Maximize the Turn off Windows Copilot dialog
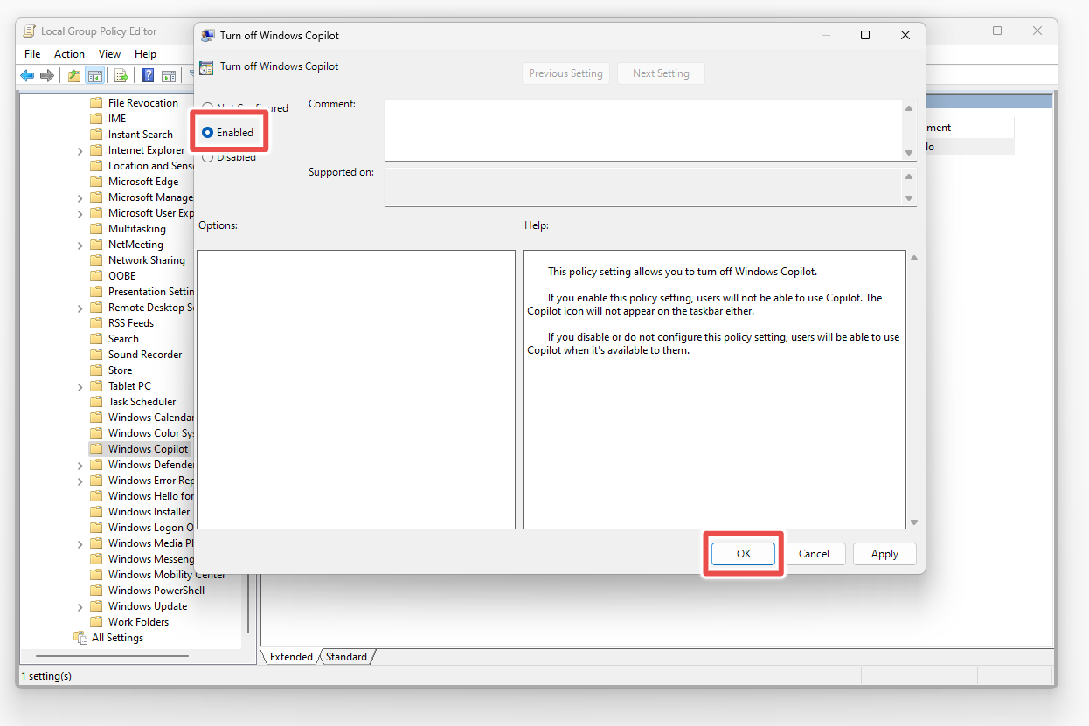This screenshot has height=726, width=1089. click(865, 36)
